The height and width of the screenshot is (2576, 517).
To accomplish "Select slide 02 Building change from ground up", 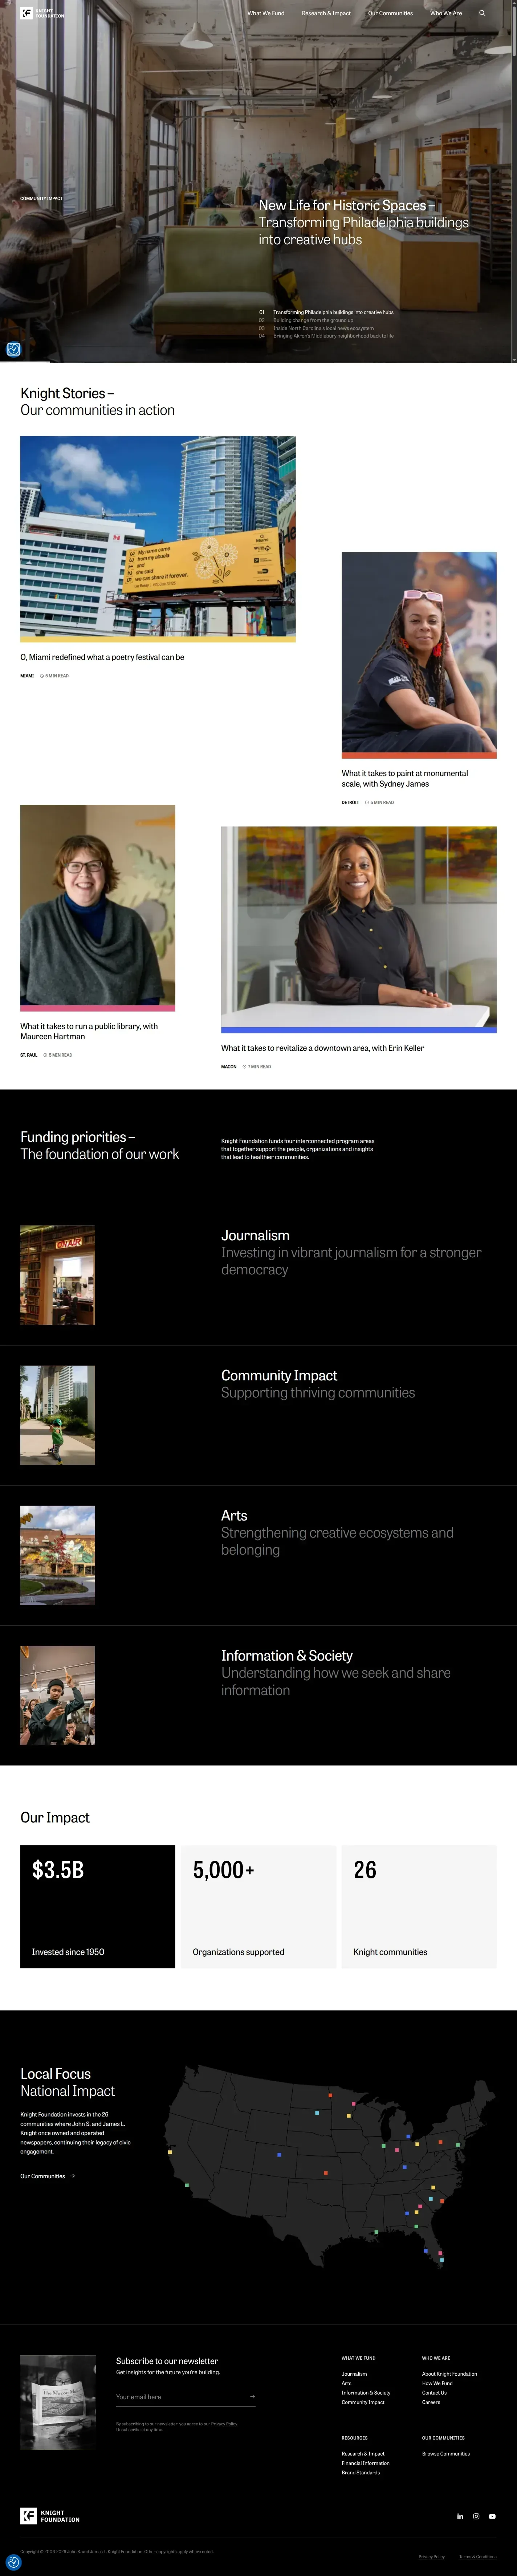I will [x=306, y=320].
